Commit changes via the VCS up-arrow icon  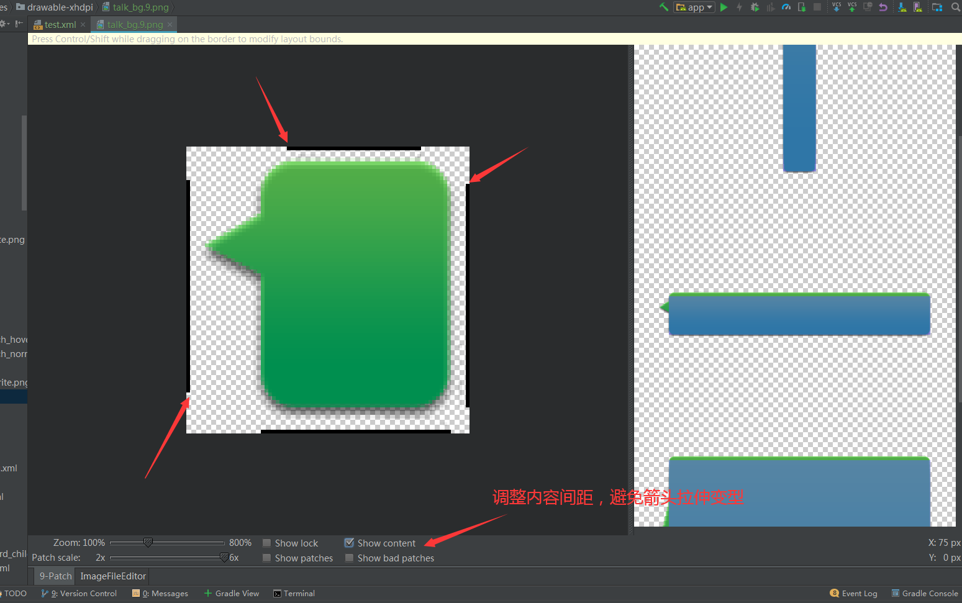tap(852, 7)
